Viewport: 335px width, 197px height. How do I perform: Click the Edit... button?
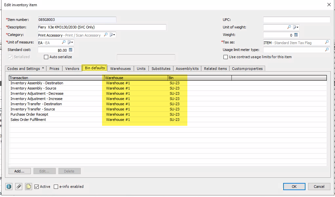[x=44, y=171]
